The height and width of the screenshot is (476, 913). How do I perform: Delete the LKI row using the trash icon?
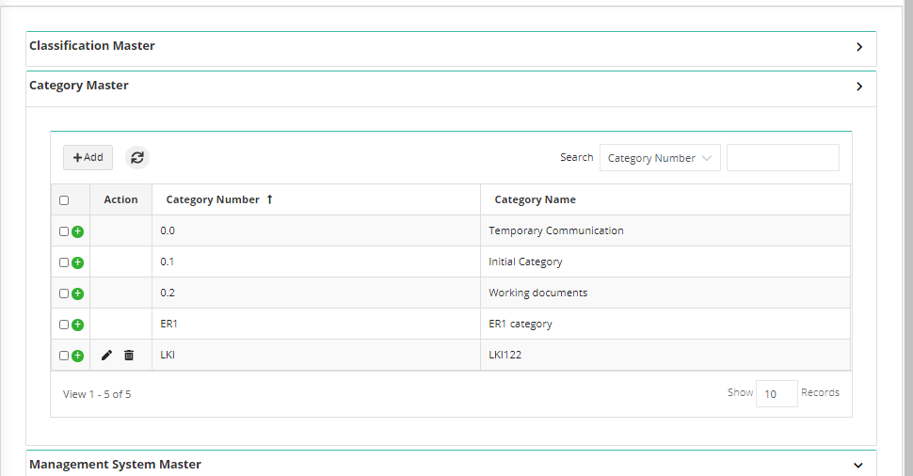(129, 355)
